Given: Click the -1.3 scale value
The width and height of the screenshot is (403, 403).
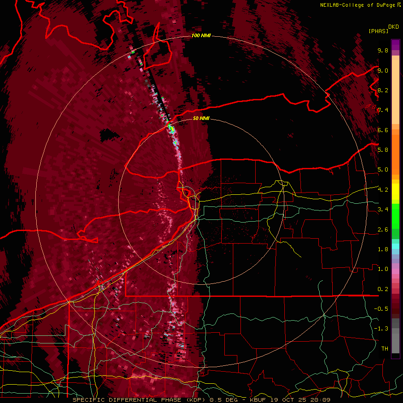Looking at the screenshot, I should point(381,329).
